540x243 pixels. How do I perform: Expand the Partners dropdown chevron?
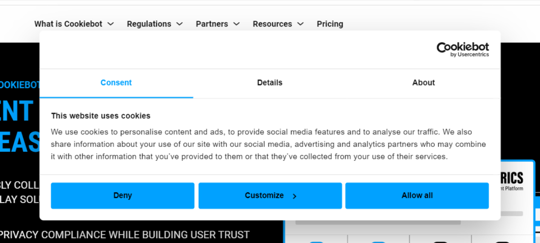236,24
